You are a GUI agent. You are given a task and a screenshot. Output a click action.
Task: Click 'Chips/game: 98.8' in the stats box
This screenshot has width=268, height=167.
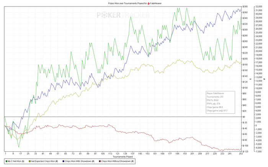[214, 107]
